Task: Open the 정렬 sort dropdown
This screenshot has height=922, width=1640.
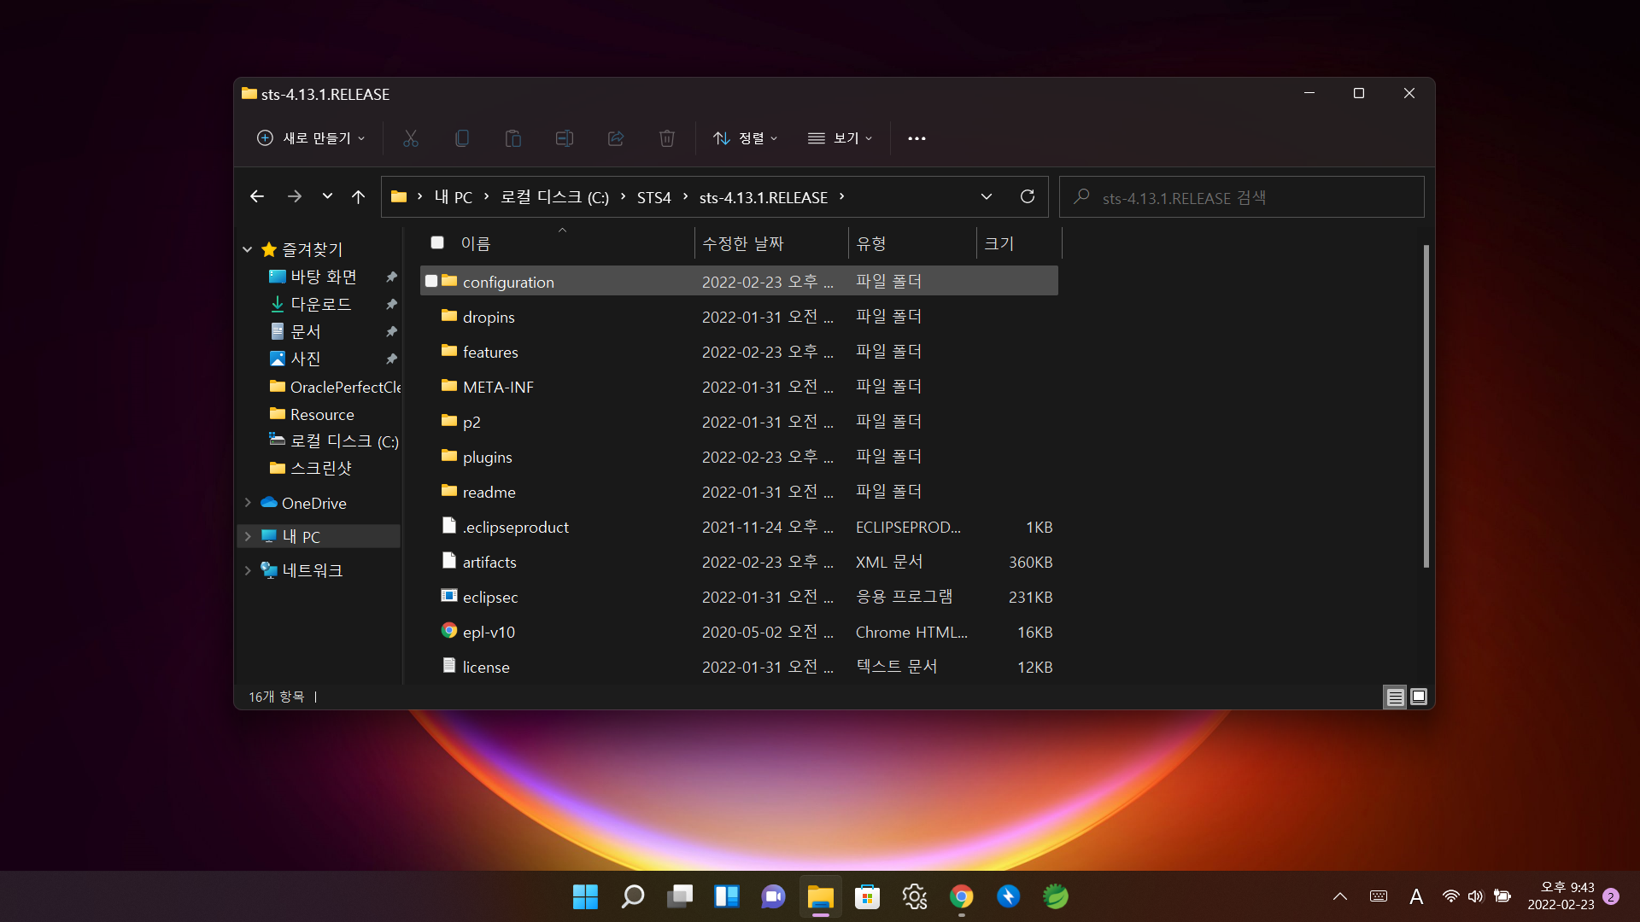Action: [x=746, y=138]
